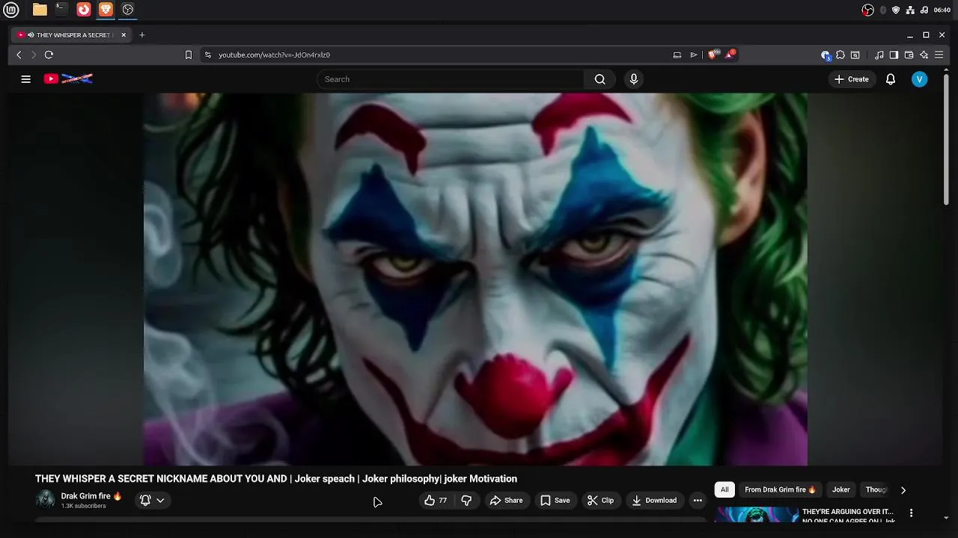
Task: Open Brave Rewards triangle icon
Action: point(730,55)
